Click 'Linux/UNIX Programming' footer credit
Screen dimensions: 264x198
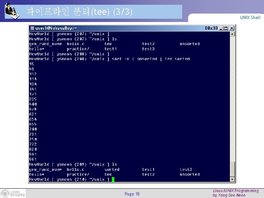click(x=236, y=191)
